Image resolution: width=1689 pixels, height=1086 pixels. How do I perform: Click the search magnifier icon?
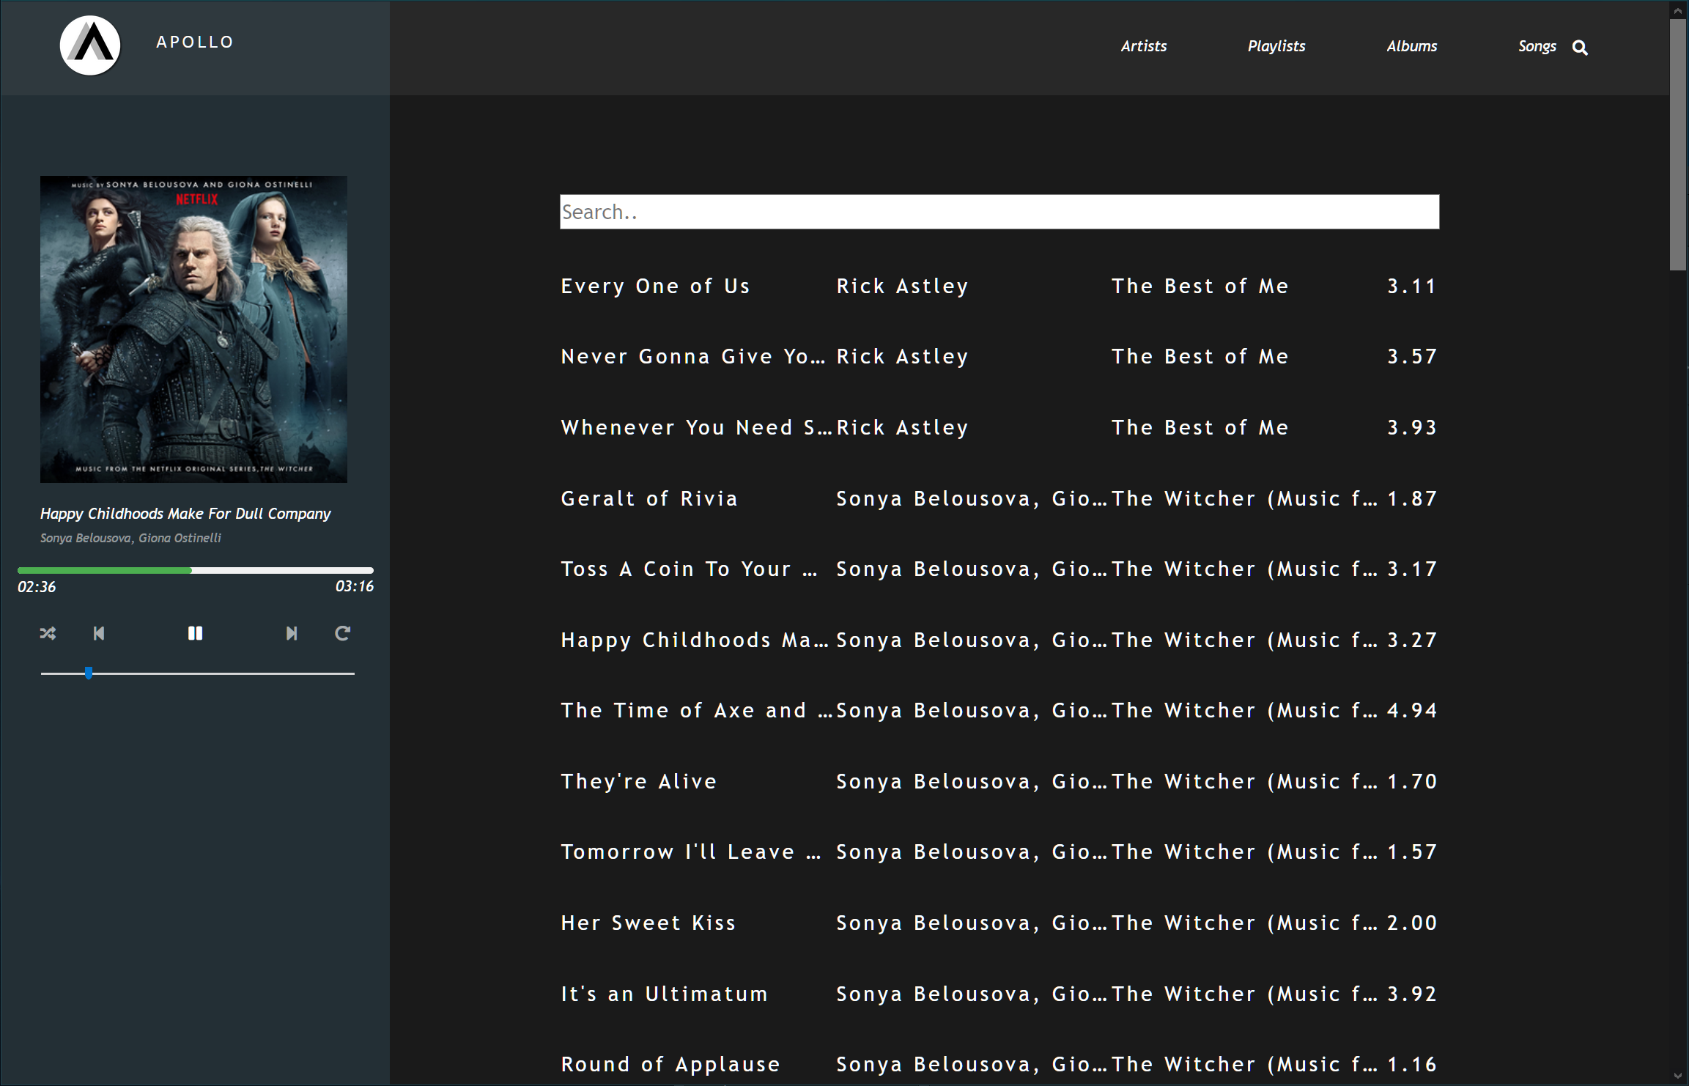1580,48
